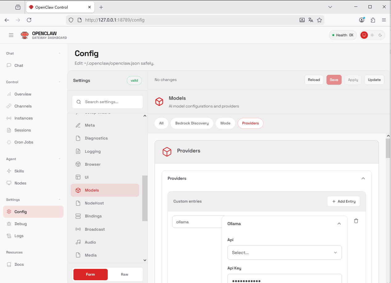Toggle the hamburger sidebar menu

point(11,35)
